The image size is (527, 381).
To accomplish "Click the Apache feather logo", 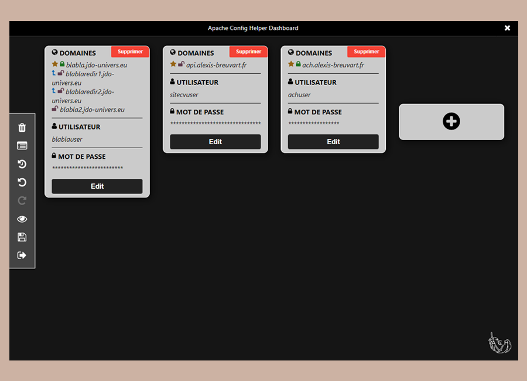I will pos(499,342).
